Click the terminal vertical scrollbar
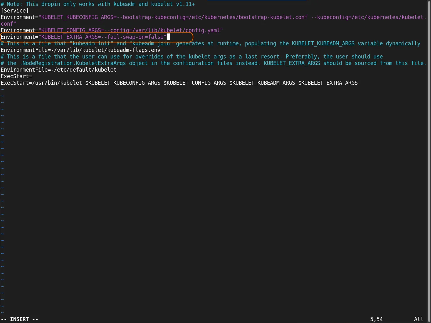 point(429,161)
